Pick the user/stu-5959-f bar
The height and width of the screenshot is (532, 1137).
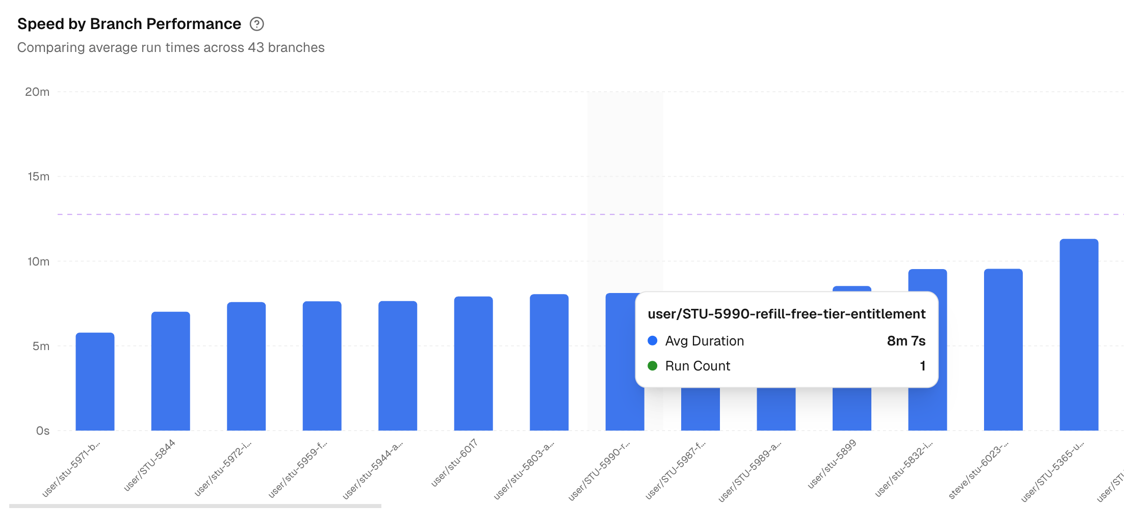point(322,367)
